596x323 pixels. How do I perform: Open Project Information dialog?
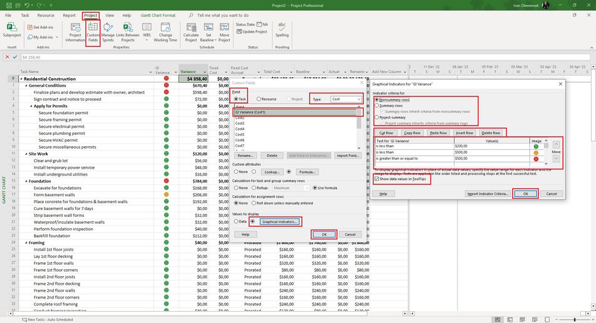coord(75,33)
